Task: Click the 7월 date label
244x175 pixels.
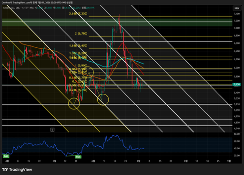Action: [x=139, y=161]
